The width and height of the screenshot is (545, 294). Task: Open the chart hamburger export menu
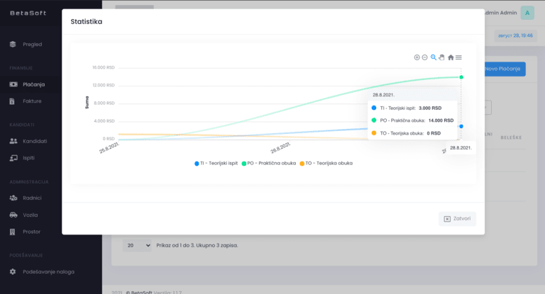pyautogui.click(x=459, y=57)
